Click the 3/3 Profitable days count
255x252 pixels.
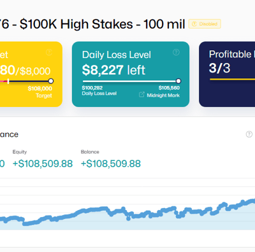coord(219,68)
